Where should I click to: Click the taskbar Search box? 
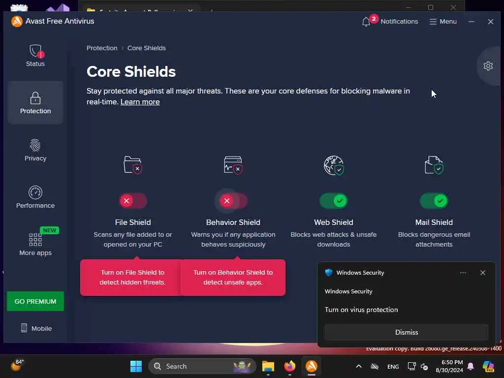coord(202,366)
